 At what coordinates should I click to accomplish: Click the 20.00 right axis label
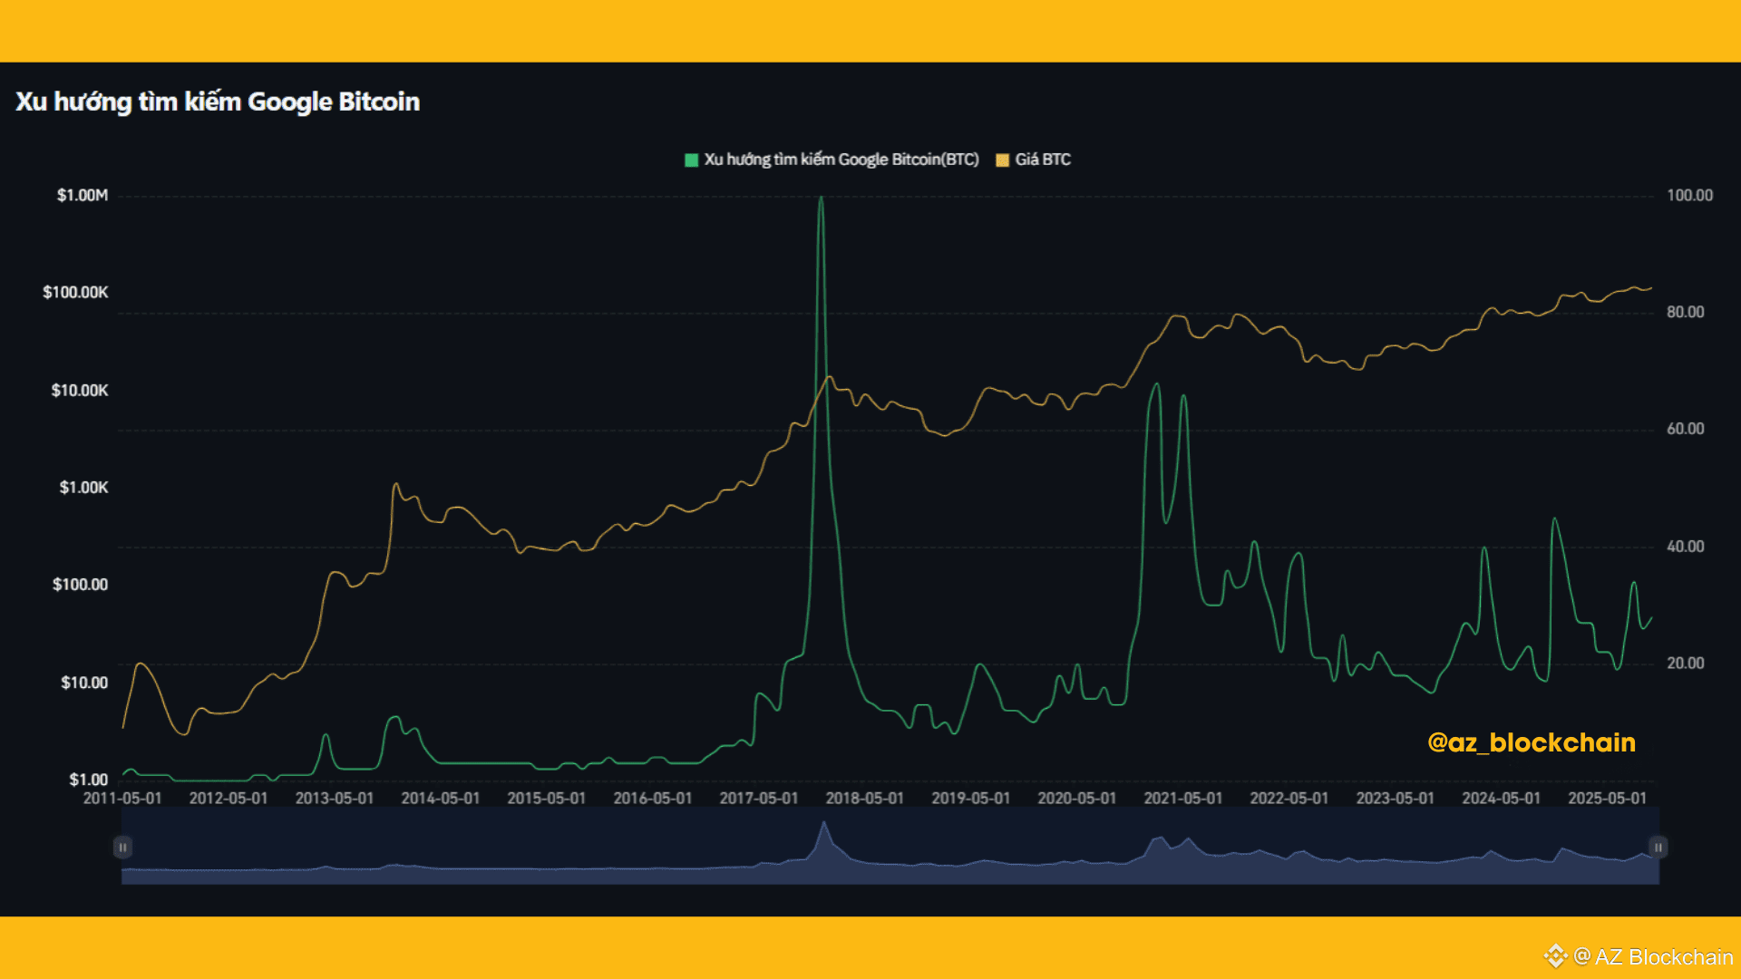click(x=1685, y=663)
